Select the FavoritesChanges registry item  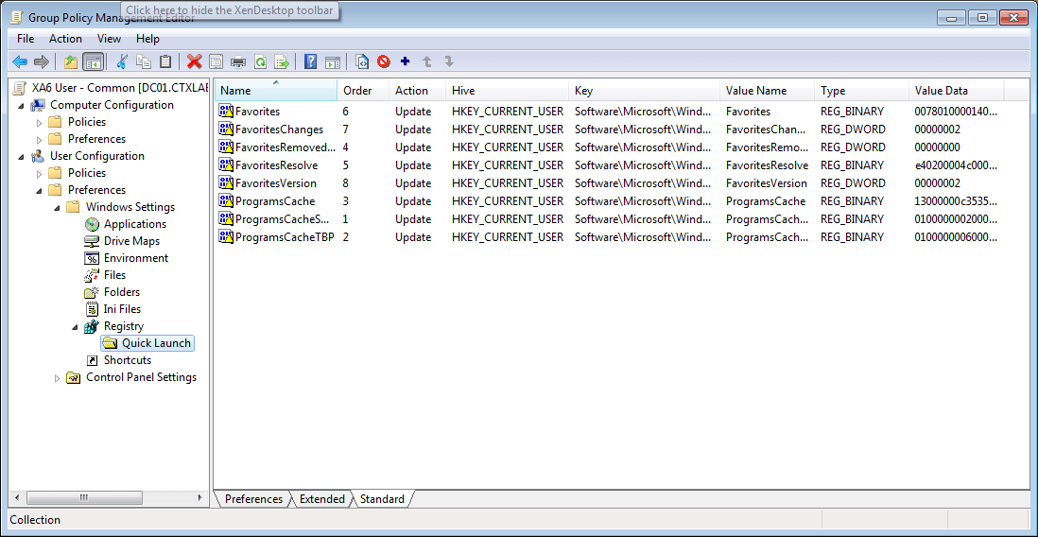click(x=280, y=130)
